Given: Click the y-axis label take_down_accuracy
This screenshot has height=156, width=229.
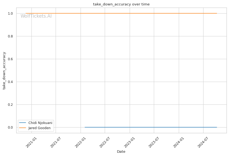Looking at the screenshot, I should coord(4,71).
